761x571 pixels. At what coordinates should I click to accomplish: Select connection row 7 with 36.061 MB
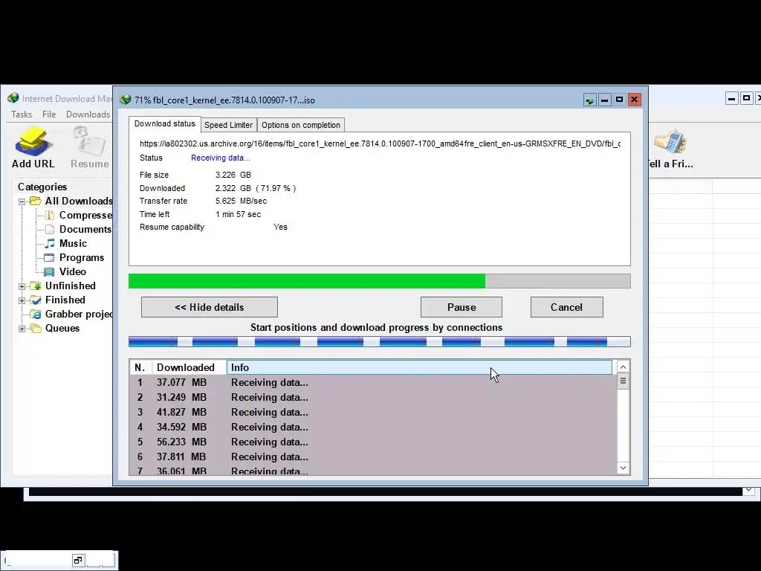tap(373, 470)
